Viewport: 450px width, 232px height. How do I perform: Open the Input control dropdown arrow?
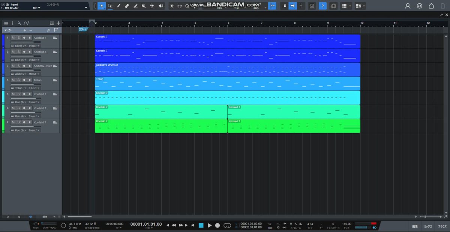click(86, 8)
